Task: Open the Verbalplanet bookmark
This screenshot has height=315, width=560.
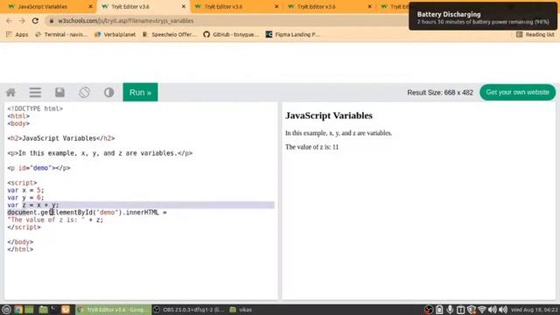Action: (x=115, y=34)
